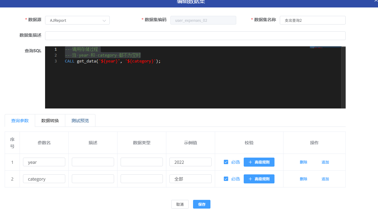378x212 pixels.
Task: Toggle required checkbox for year parameter
Action: coord(226,162)
